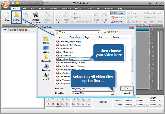Sort files by Size column header

(105, 37)
